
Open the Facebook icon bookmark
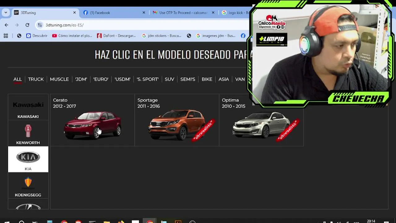(x=243, y=36)
